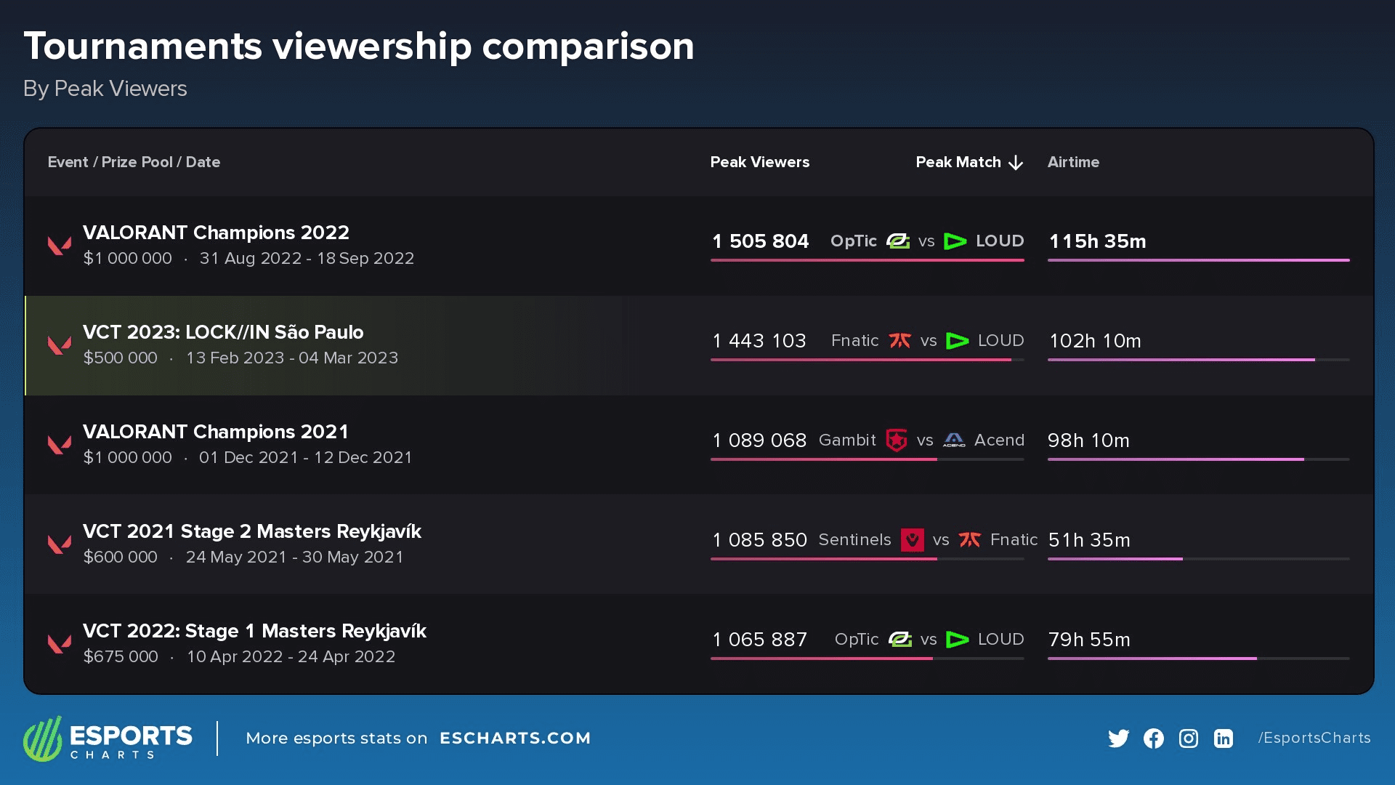Click Gambit team logo in peak match

[897, 440]
